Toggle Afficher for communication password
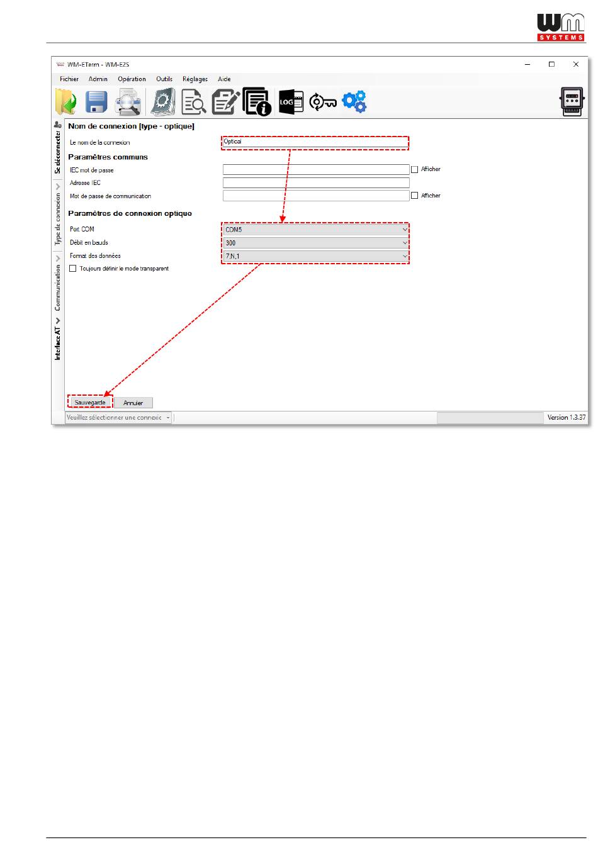 (414, 196)
